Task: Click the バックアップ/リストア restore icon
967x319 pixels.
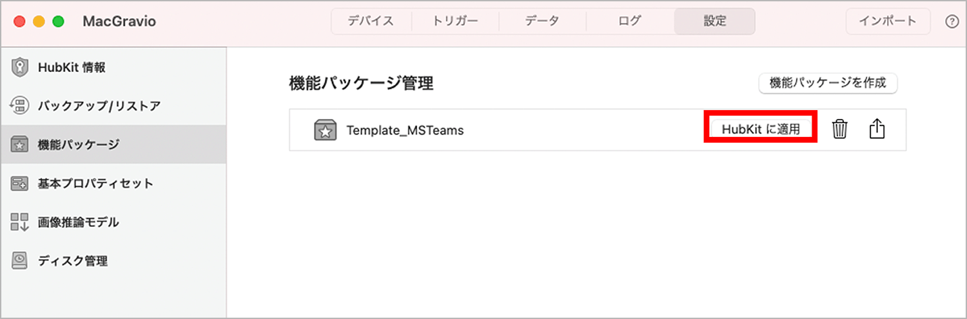Action: pyautogui.click(x=20, y=105)
